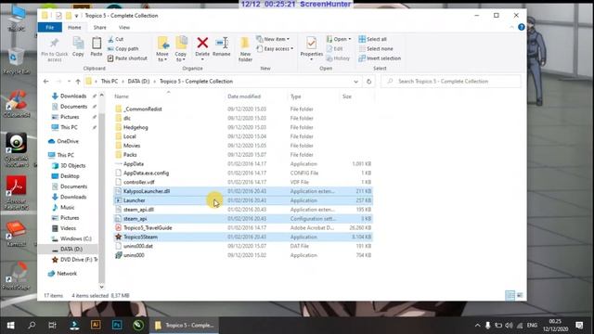This screenshot has height=334, width=594.
Task: Open recent locations dropdown arrow
Action: (69, 82)
